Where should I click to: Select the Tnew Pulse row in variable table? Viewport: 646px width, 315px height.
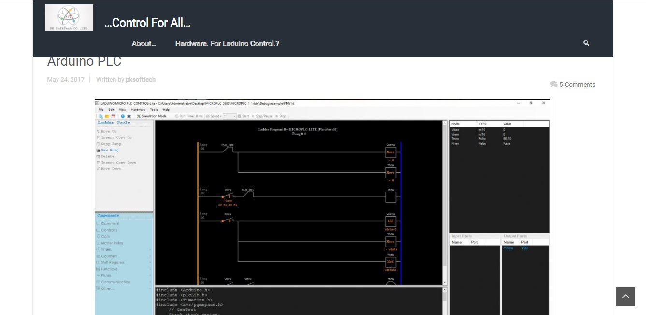tap(500, 139)
